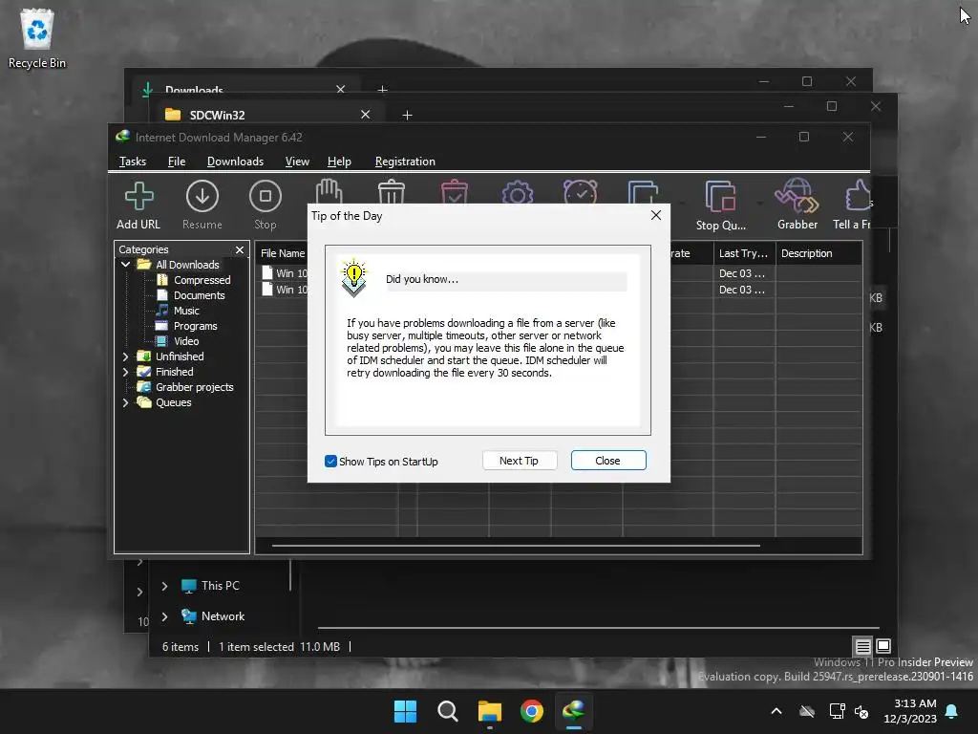Viewport: 978px width, 734px height.
Task: Click the Stop download icon
Action: [x=266, y=197]
